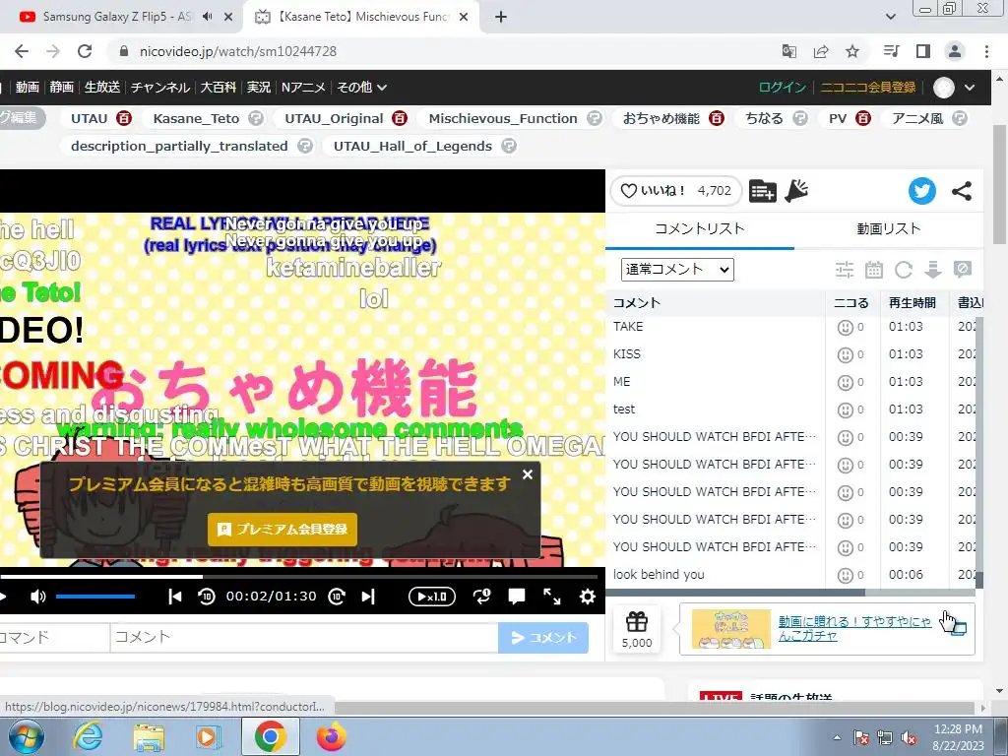
Task: Click the ログイン link
Action: [782, 88]
